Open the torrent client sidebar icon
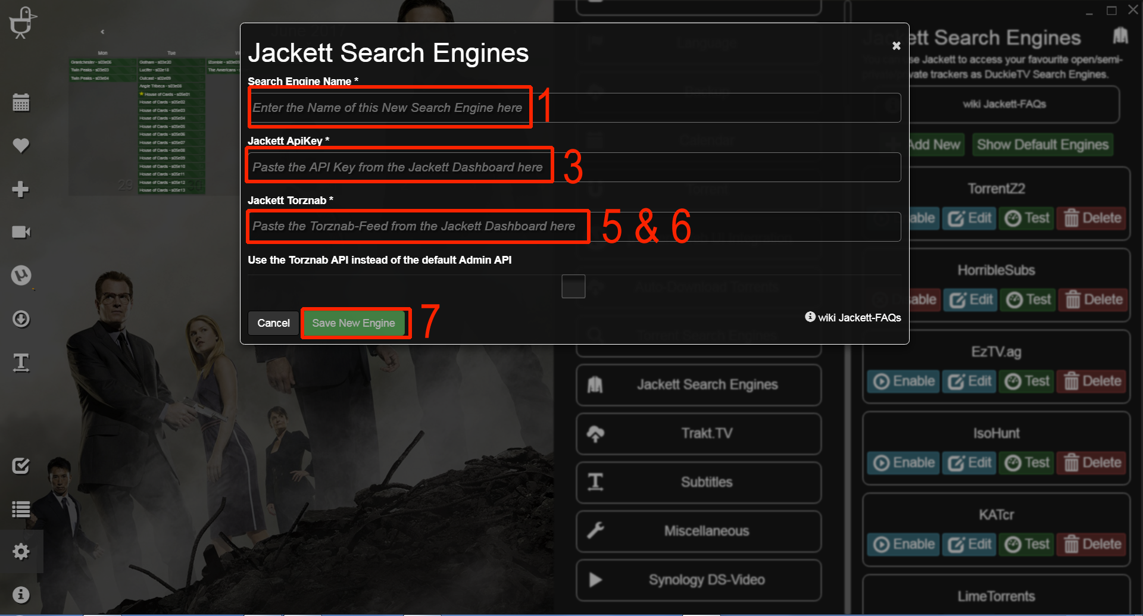Viewport: 1143px width, 616px height. [x=21, y=275]
